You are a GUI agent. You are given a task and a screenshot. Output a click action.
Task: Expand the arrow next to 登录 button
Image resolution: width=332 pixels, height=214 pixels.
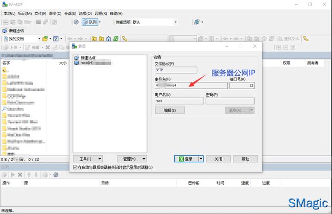[201, 159]
